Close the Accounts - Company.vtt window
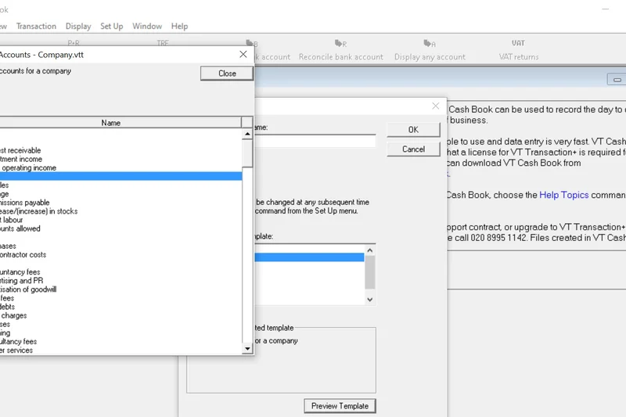The width and height of the screenshot is (626, 417). (x=243, y=55)
